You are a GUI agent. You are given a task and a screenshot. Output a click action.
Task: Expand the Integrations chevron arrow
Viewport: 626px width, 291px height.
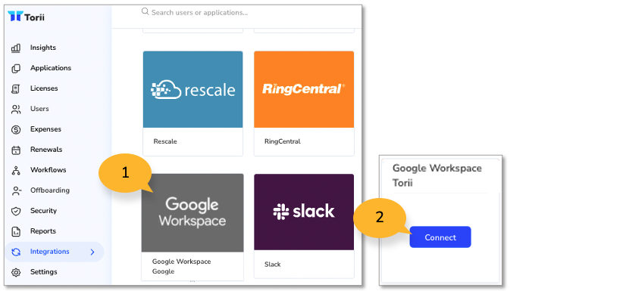pos(92,252)
